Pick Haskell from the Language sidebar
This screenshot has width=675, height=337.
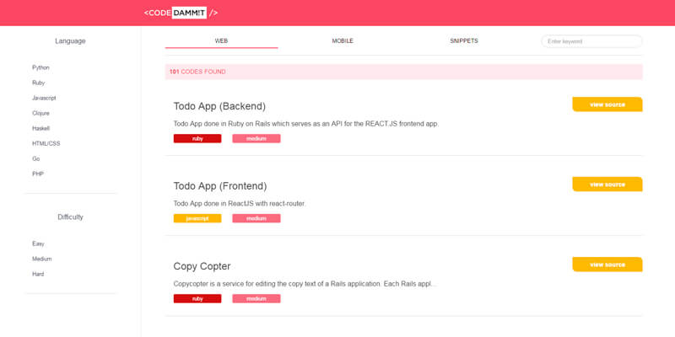pyautogui.click(x=40, y=128)
